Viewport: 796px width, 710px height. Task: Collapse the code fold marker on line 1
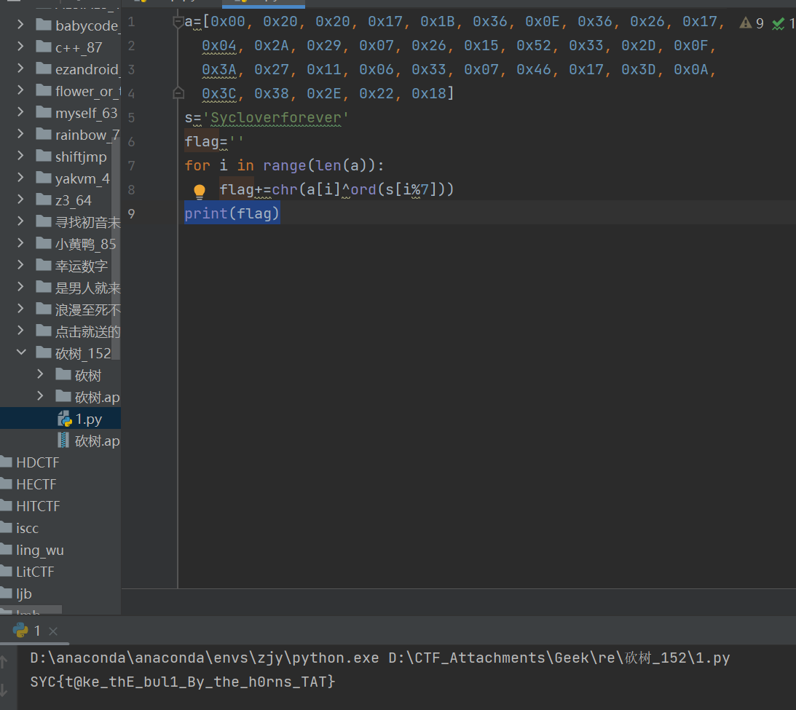coord(178,22)
